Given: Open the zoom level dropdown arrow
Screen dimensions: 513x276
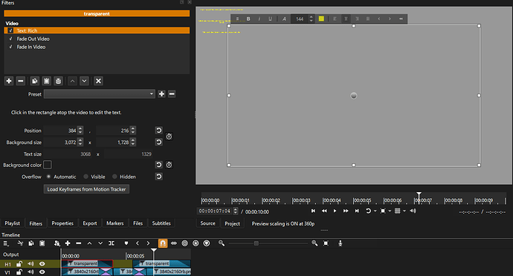Looking at the screenshot, I should (x=390, y=211).
